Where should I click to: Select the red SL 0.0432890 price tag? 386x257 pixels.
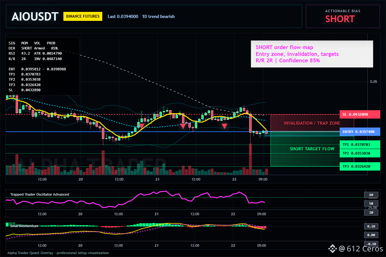point(360,114)
